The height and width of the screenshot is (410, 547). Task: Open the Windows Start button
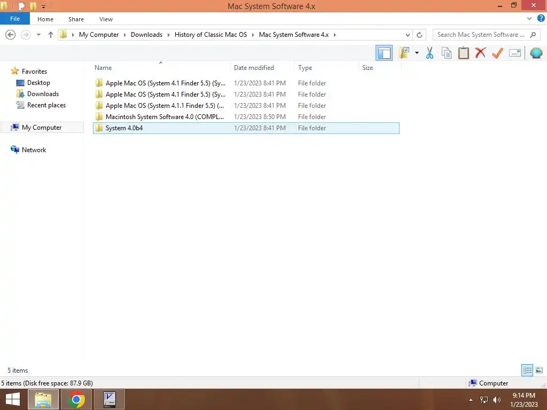[13, 399]
